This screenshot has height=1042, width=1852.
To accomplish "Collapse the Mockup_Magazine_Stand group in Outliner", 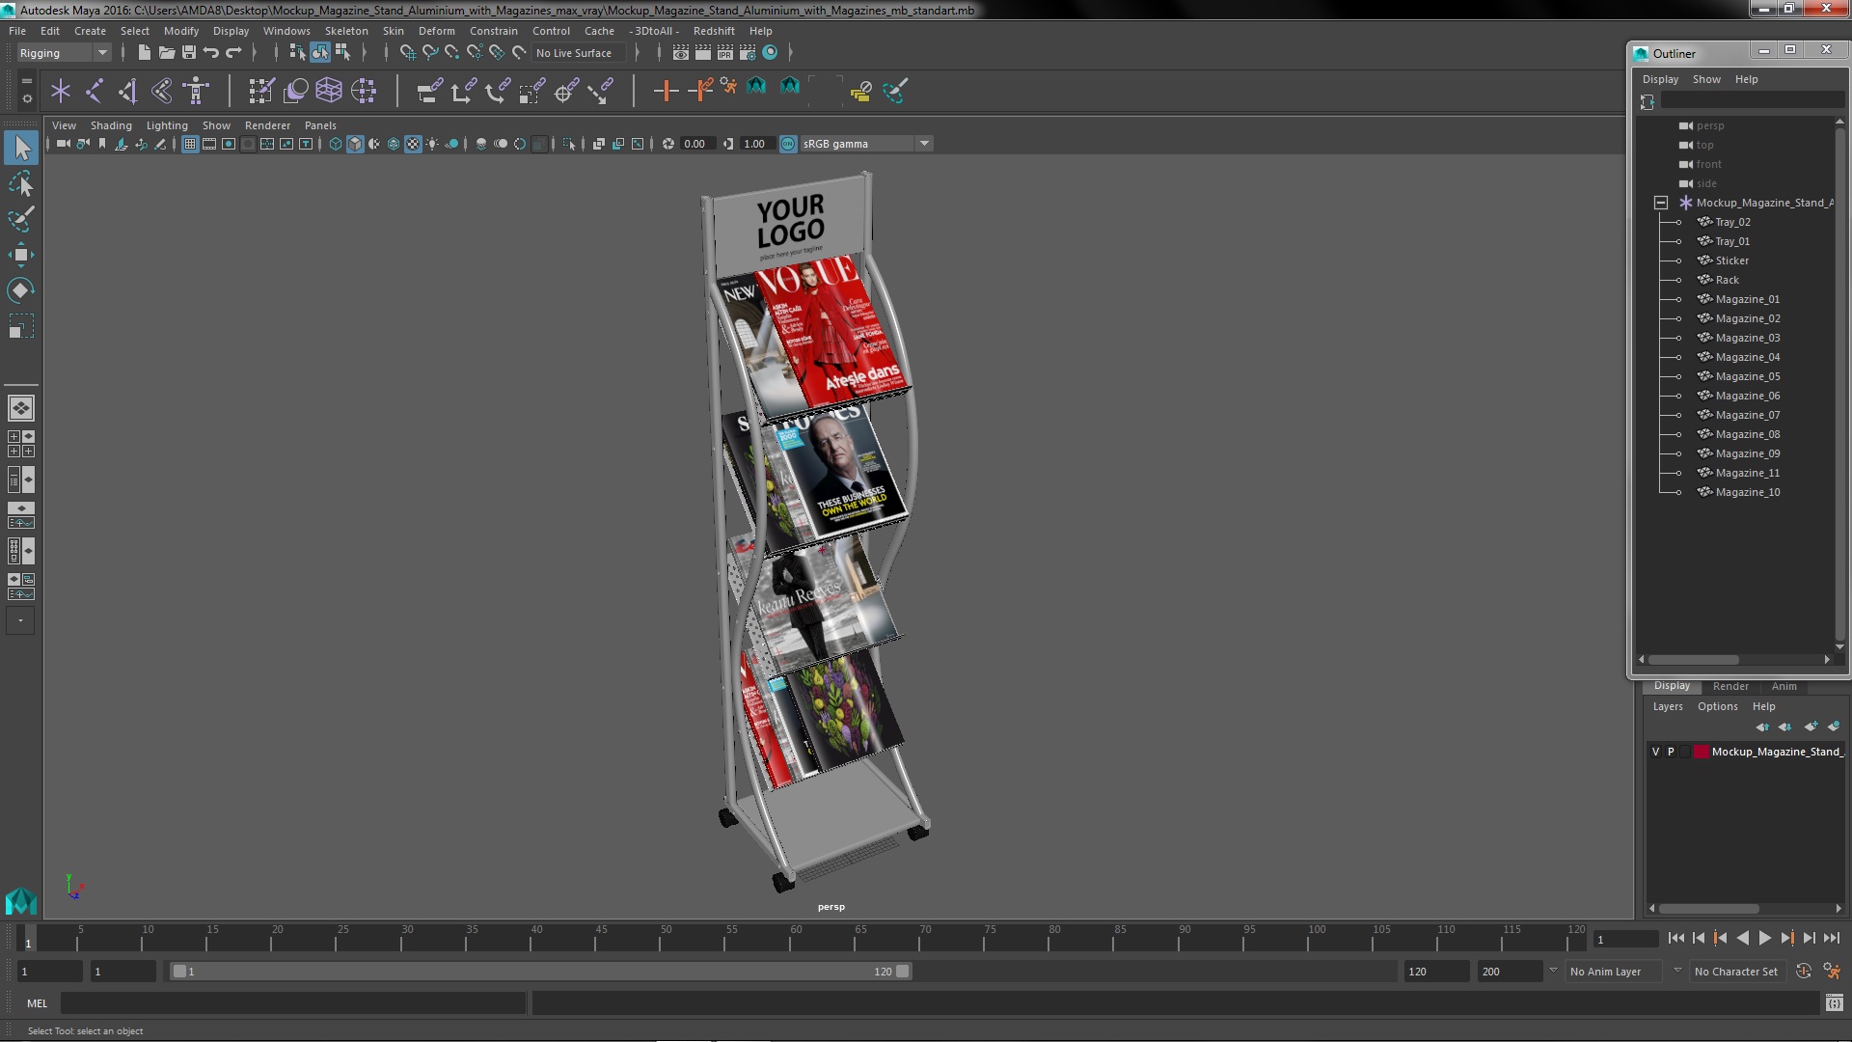I will point(1661,203).
